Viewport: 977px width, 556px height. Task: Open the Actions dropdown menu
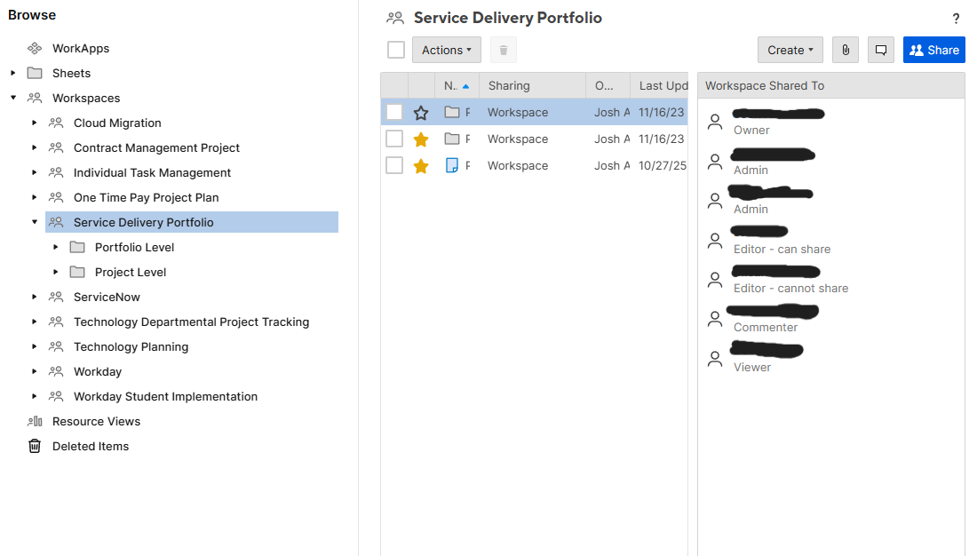(447, 50)
